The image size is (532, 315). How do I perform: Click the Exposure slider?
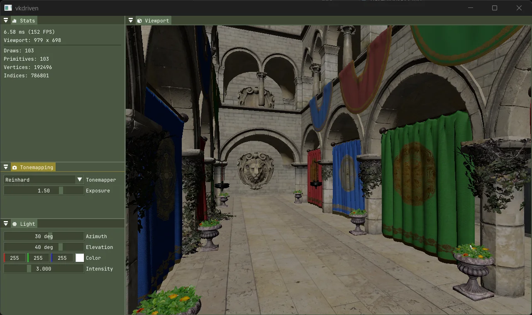[44, 190]
